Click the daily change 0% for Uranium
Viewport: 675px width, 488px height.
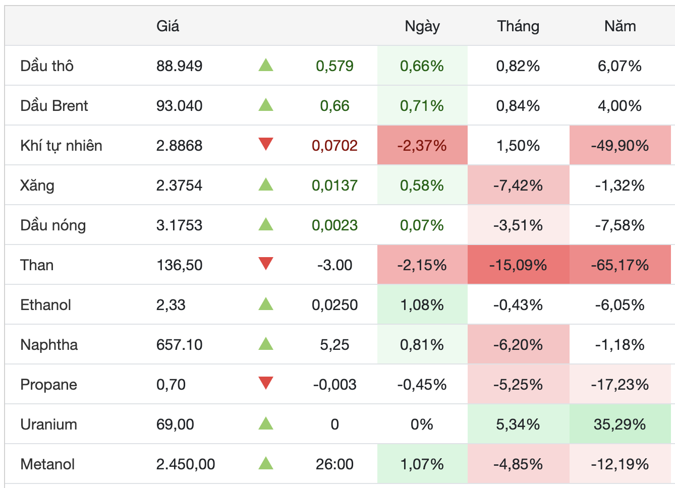pos(422,424)
